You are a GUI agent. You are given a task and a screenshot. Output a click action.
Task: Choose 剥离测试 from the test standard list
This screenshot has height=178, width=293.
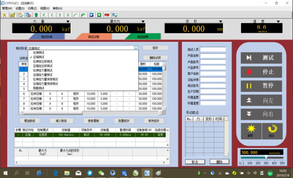39,88
